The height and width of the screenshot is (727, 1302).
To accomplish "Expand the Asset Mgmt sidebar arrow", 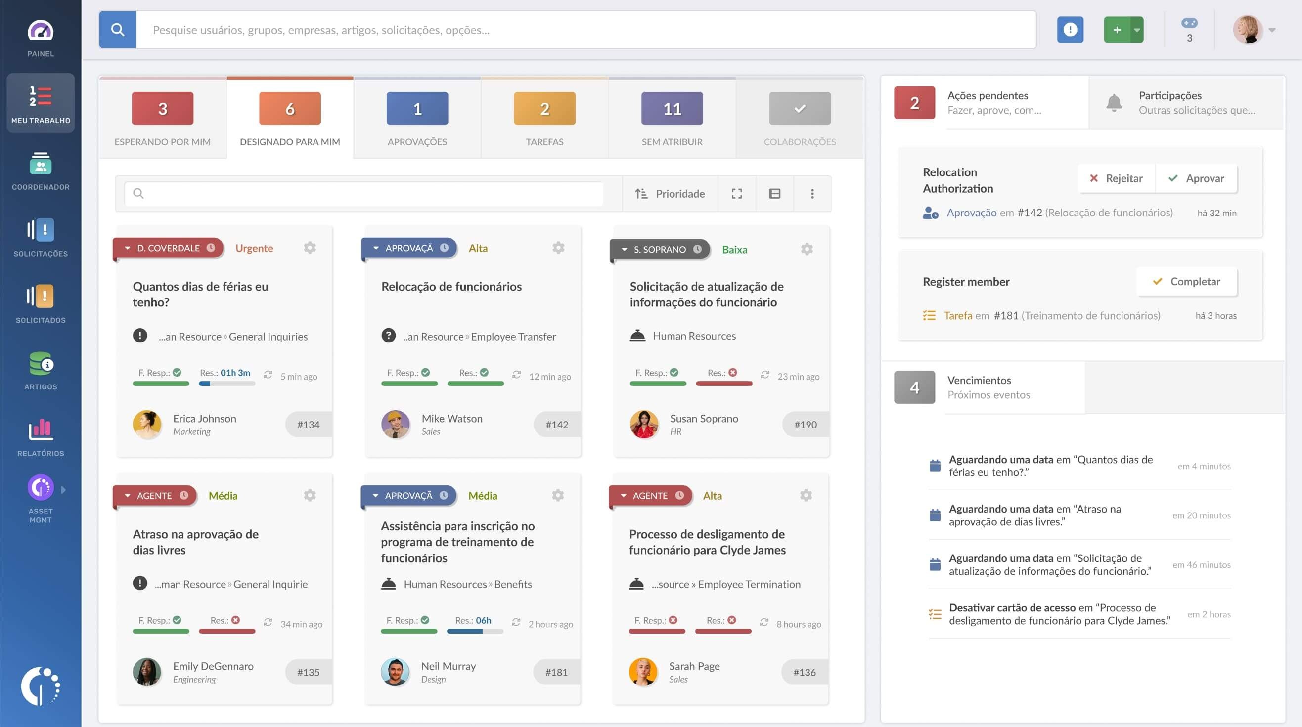I will [63, 490].
